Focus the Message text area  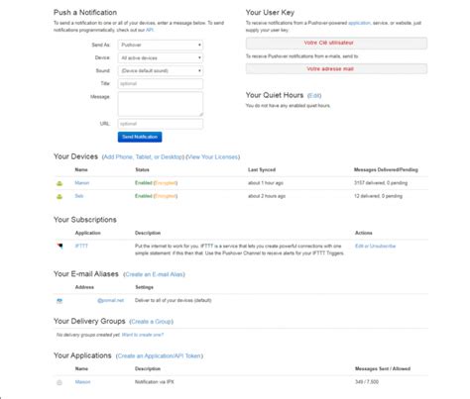coord(161,104)
